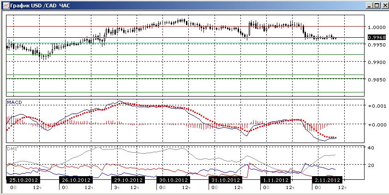The height and width of the screenshot is (195, 389).
Task: Click the 1.11.2012 date marker
Action: tap(275, 180)
